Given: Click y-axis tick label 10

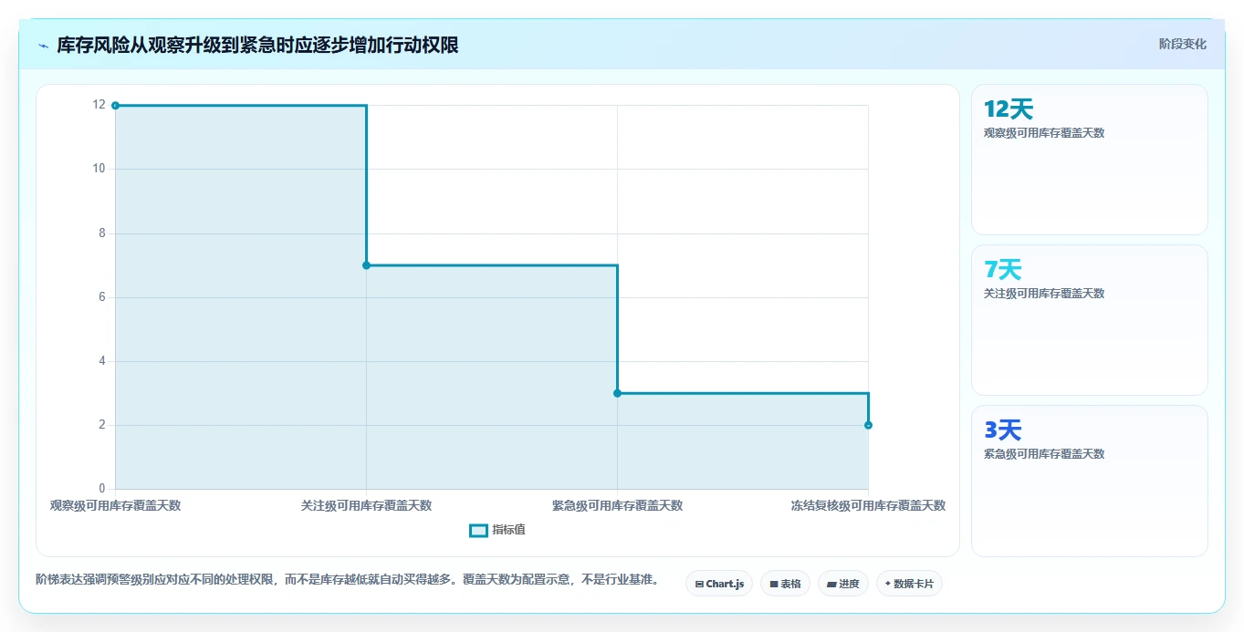Looking at the screenshot, I should coord(99,169).
